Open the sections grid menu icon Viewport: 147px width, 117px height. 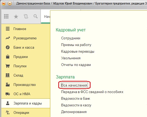pyautogui.click(x=6, y=16)
